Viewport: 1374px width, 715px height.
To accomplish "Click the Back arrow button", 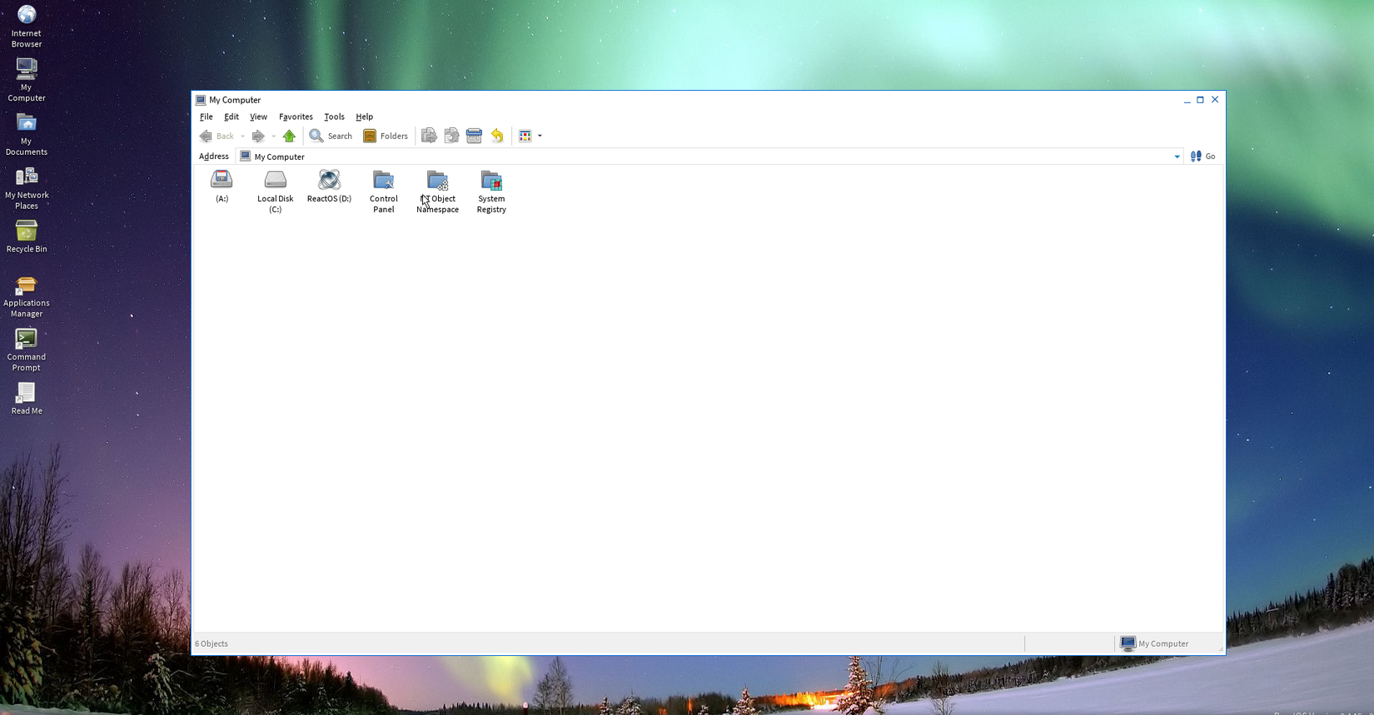I will (217, 136).
